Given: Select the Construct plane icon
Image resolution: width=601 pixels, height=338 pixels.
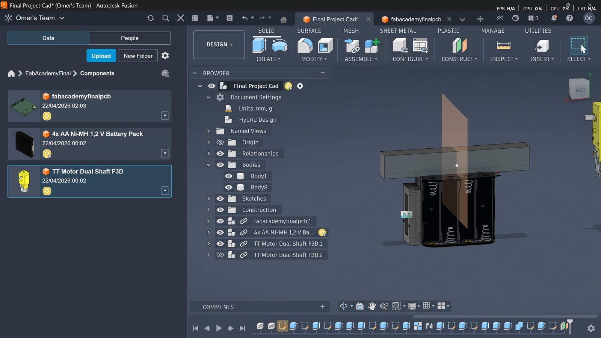Looking at the screenshot, I should [x=459, y=46].
